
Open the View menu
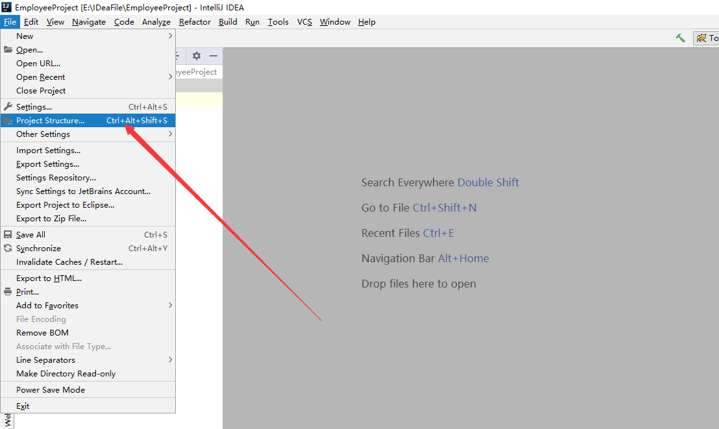click(55, 21)
